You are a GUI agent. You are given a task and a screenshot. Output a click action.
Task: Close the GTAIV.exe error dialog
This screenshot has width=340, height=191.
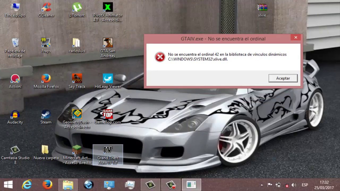296,37
